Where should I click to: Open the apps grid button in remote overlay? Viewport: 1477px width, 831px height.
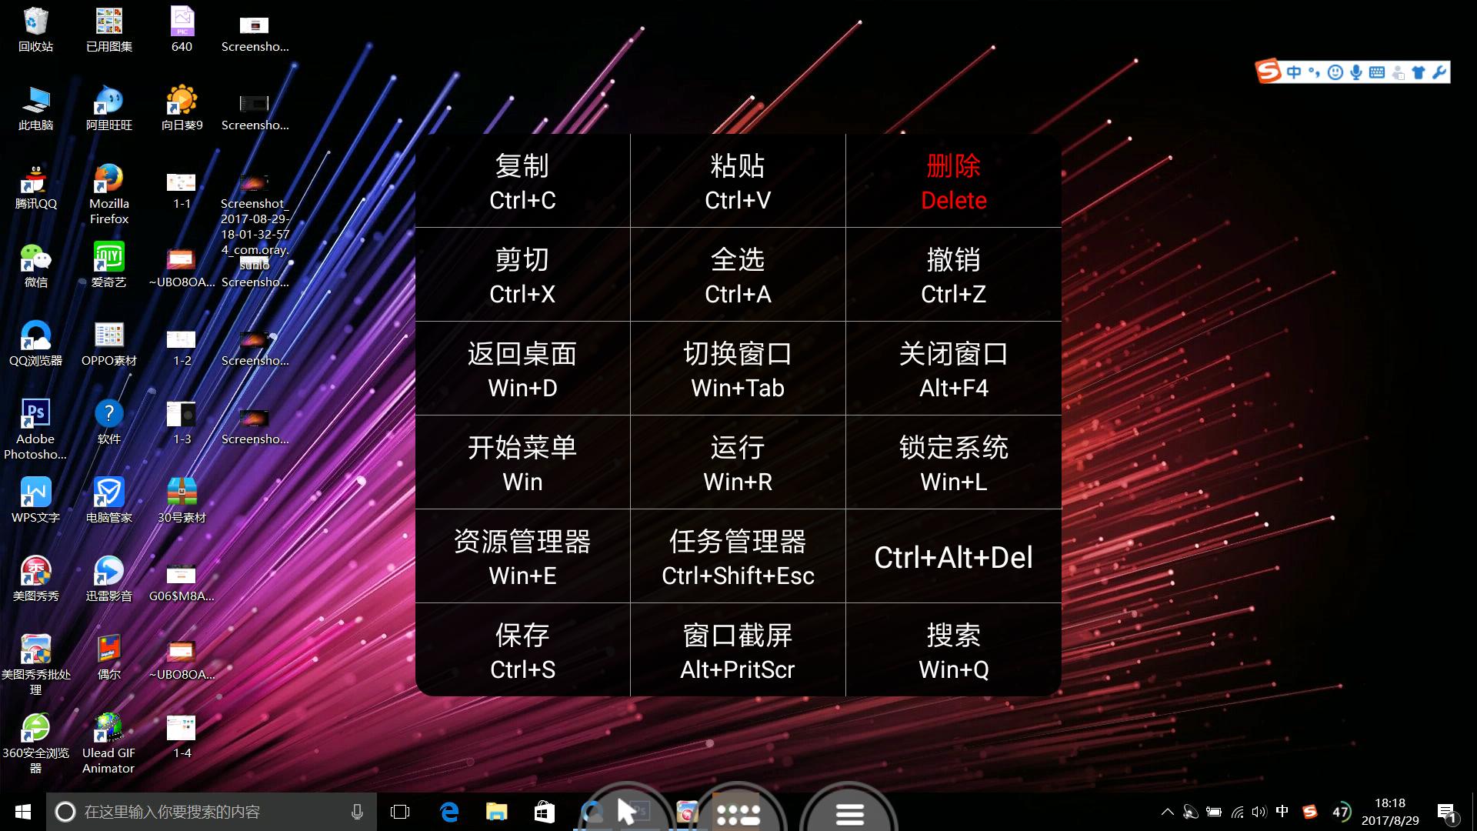pyautogui.click(x=738, y=813)
